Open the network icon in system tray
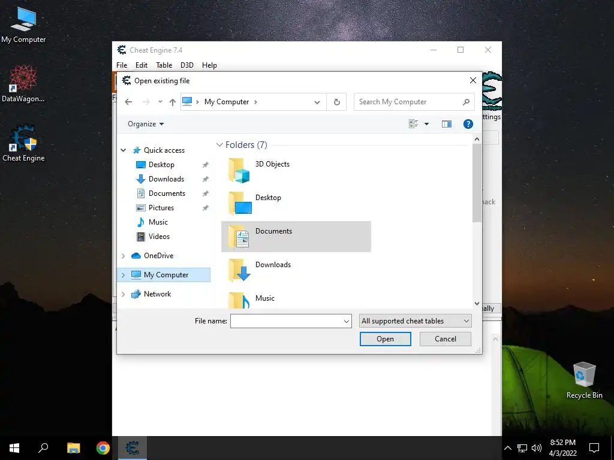614x460 pixels. pyautogui.click(x=522, y=448)
